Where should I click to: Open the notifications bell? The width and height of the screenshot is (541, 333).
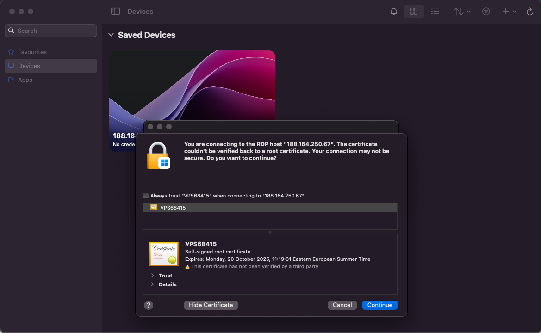[394, 12]
